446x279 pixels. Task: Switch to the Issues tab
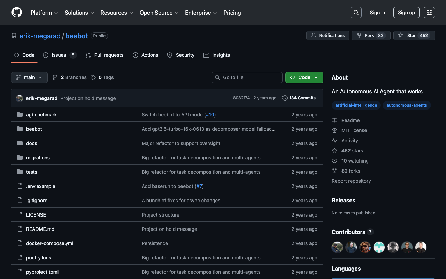(x=59, y=55)
